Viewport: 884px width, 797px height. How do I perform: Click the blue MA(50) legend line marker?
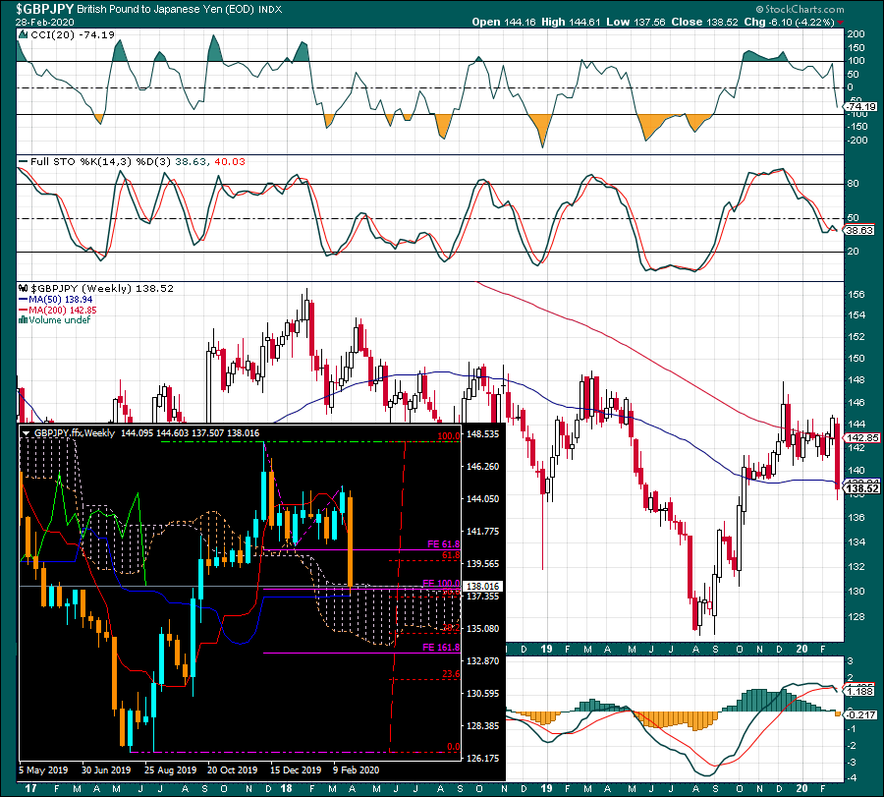click(24, 300)
